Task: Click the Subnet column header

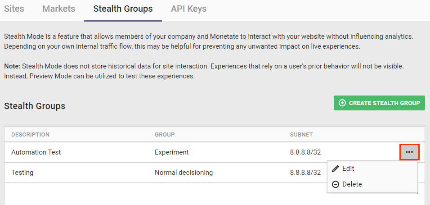Action: pyautogui.click(x=301, y=135)
